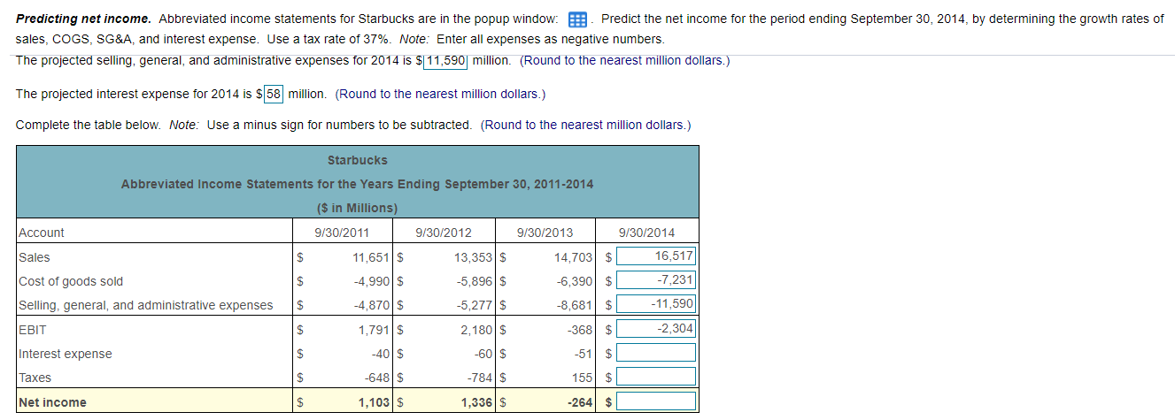
Task: Click 2011 Sales value 11,651
Action: coord(371,257)
